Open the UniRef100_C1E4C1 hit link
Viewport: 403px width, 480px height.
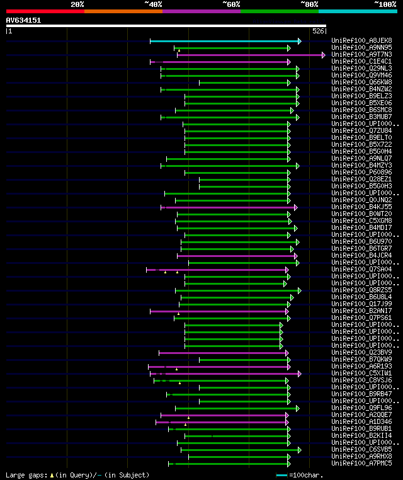[361, 61]
